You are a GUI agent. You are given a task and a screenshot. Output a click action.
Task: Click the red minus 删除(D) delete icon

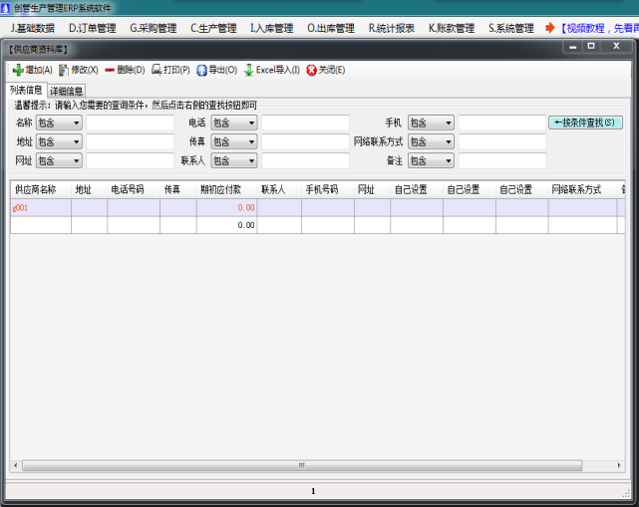110,71
